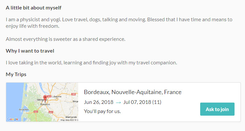
Task: Click the Libourne label on the map
Action: [57, 96]
